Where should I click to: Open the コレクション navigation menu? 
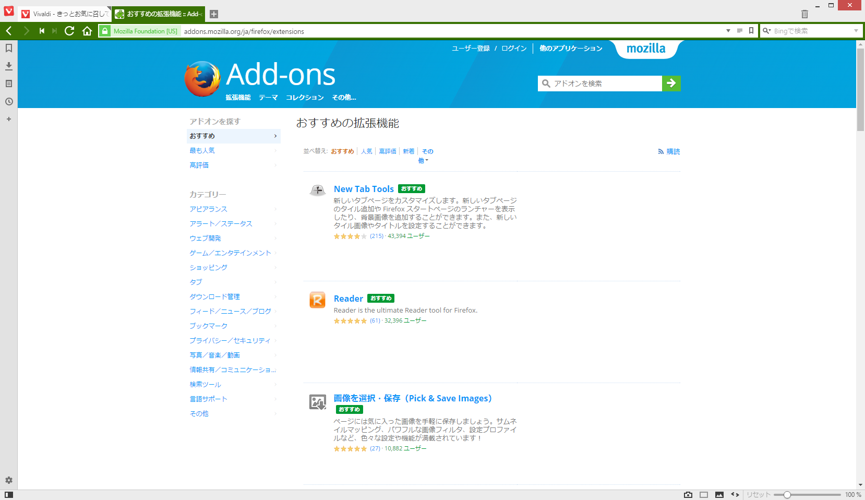tap(305, 98)
